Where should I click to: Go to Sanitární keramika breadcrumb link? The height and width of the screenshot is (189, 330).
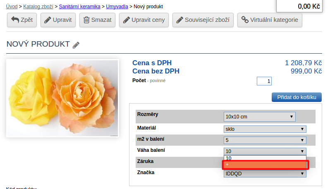[x=79, y=7]
